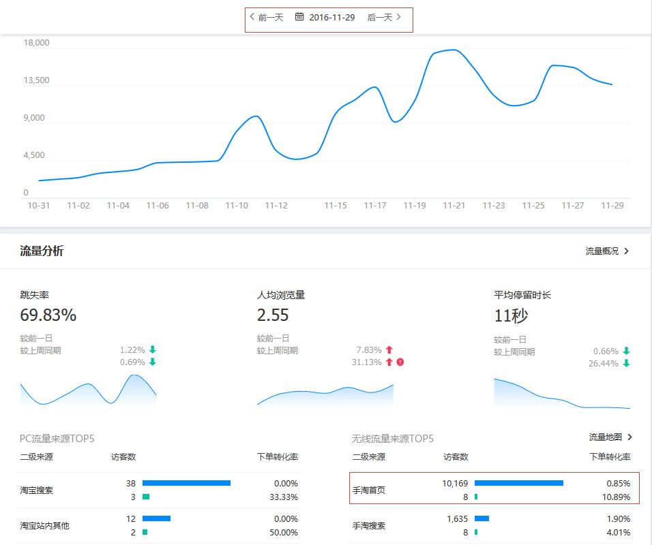Click the blue visitor bar for 10,169
Viewport: 652px width, 545px height.
click(518, 483)
